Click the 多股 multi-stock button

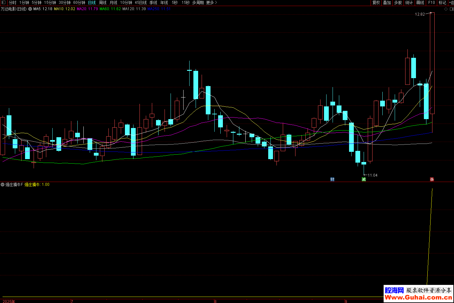(x=398, y=3)
